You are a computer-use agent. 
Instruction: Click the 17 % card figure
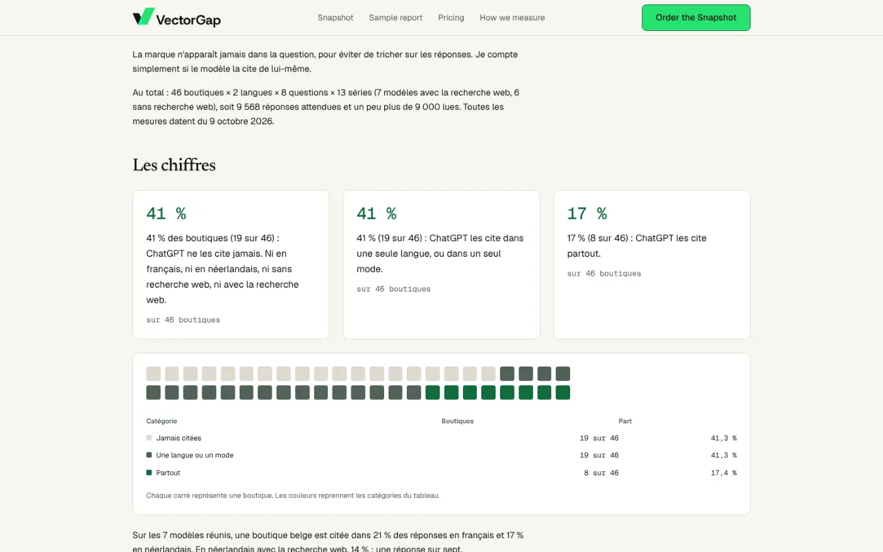click(587, 214)
